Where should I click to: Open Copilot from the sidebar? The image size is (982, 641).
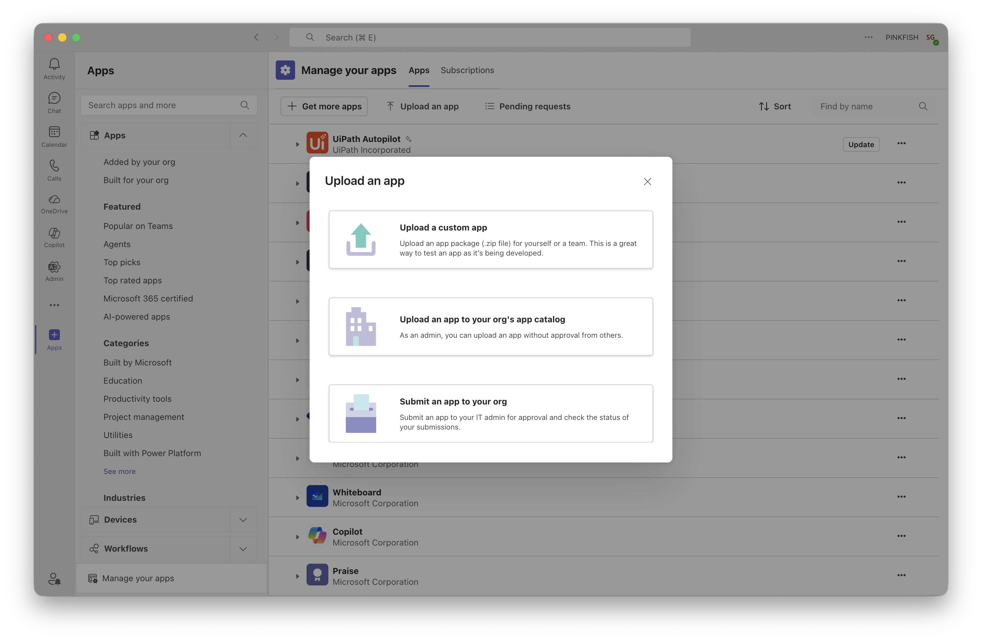pos(54,237)
